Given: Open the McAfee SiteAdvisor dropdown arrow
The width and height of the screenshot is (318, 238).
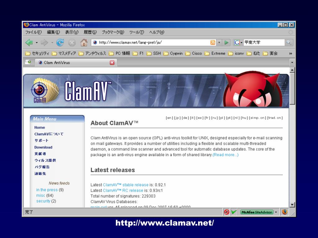Looking at the screenshot, I should point(276,212).
